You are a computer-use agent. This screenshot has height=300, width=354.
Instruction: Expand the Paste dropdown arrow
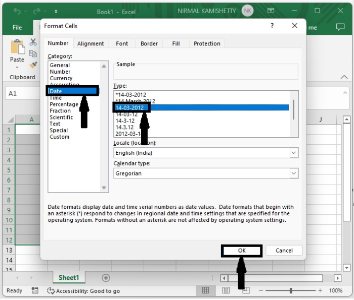(17, 67)
